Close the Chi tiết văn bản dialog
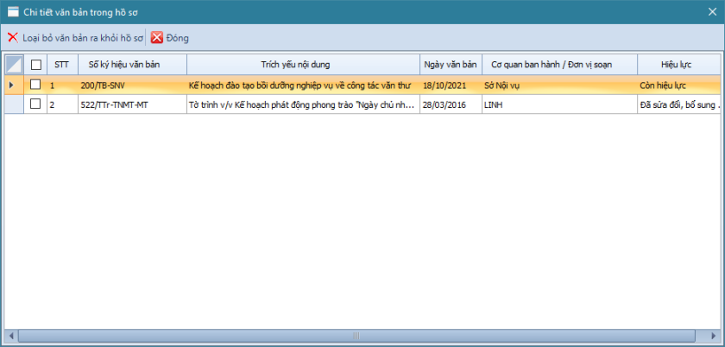The height and width of the screenshot is (347, 725). click(x=712, y=11)
